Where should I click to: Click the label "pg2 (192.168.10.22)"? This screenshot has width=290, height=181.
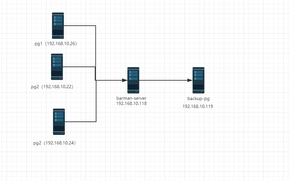(x=52, y=87)
